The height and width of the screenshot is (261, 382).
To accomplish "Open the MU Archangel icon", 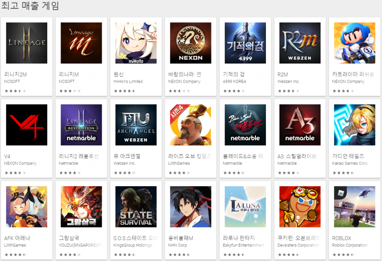I will tap(136, 125).
